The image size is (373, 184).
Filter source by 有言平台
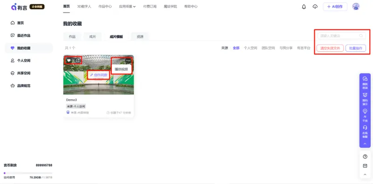pyautogui.click(x=304, y=48)
